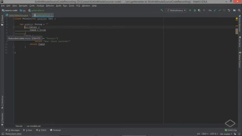Click the Stop process square icon

(204, 10)
